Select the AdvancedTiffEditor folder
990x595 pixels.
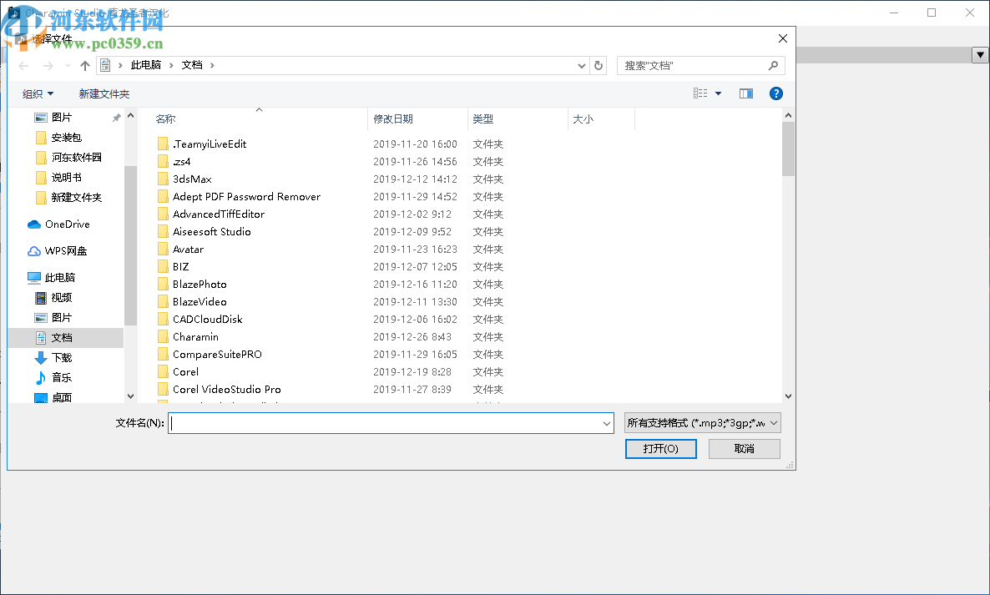(219, 214)
